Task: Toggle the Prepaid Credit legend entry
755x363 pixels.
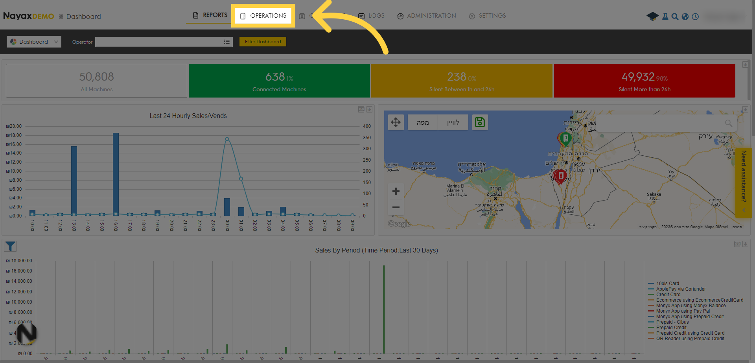Action: pos(667,328)
